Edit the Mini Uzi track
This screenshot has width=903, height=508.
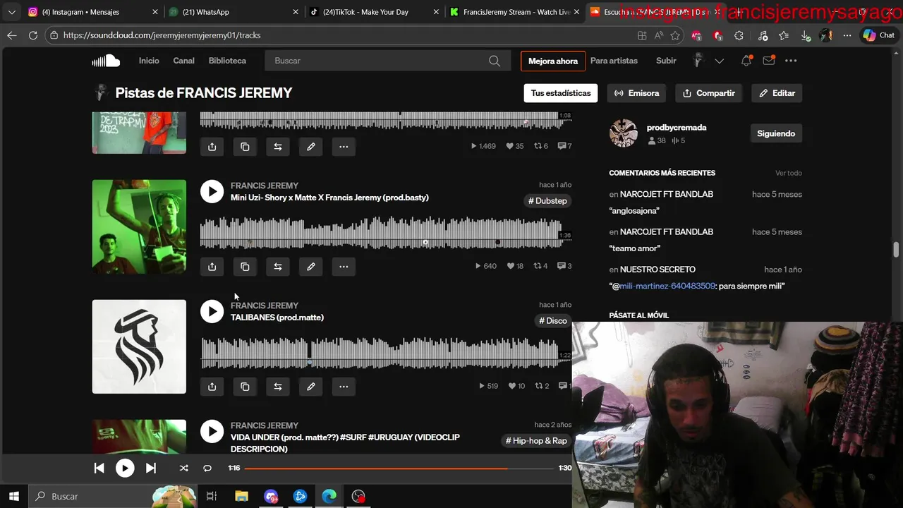(310, 267)
